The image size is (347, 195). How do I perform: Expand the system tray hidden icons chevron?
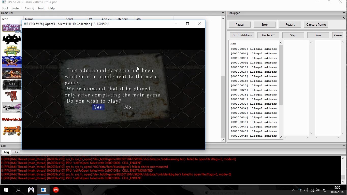tap(293, 190)
